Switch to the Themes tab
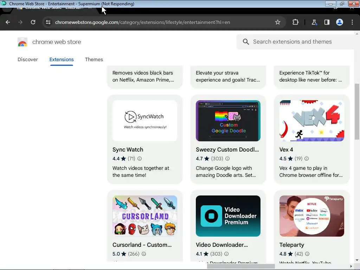360x270 pixels. pos(94,59)
